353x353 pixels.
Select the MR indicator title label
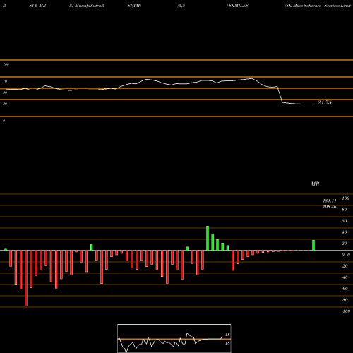315,184
